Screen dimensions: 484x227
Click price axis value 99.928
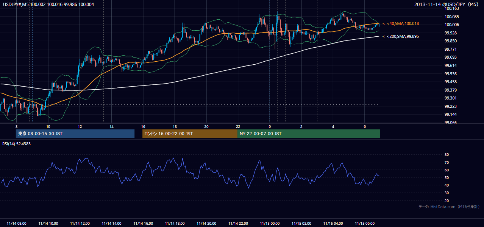tap(451, 33)
